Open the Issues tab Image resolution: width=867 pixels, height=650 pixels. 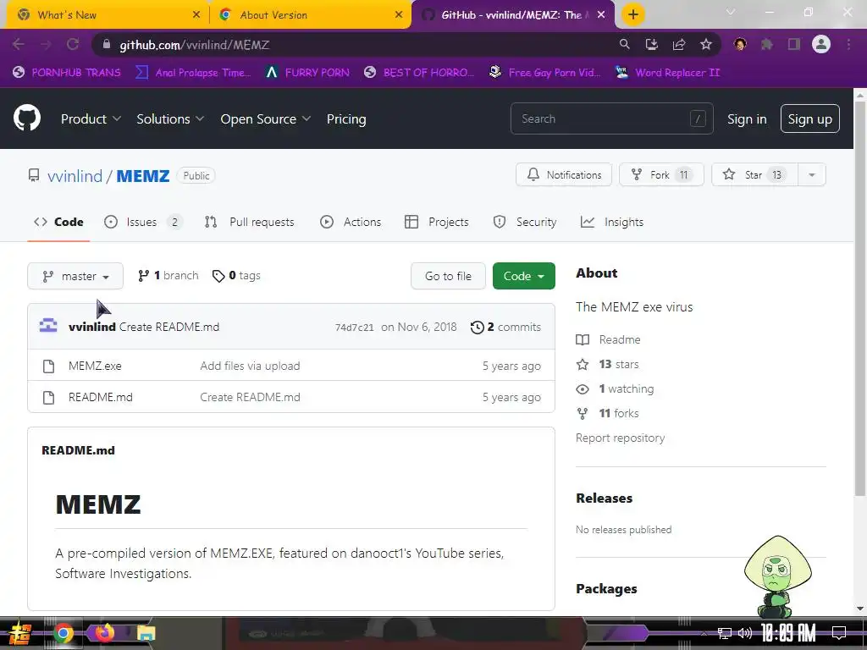143,223
